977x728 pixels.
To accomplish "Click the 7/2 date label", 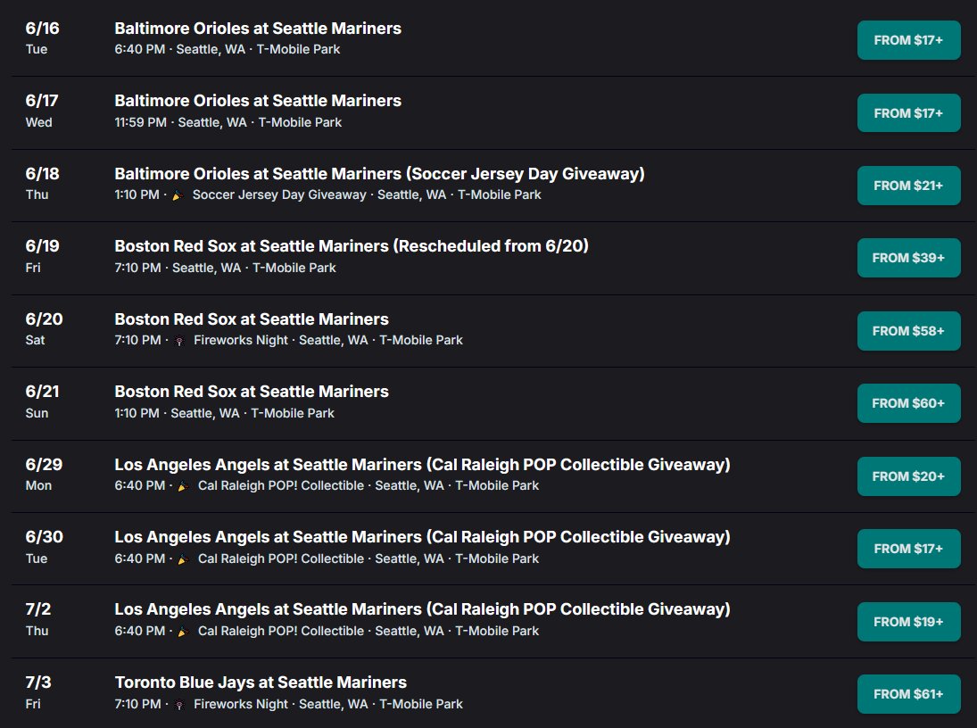I will point(38,609).
